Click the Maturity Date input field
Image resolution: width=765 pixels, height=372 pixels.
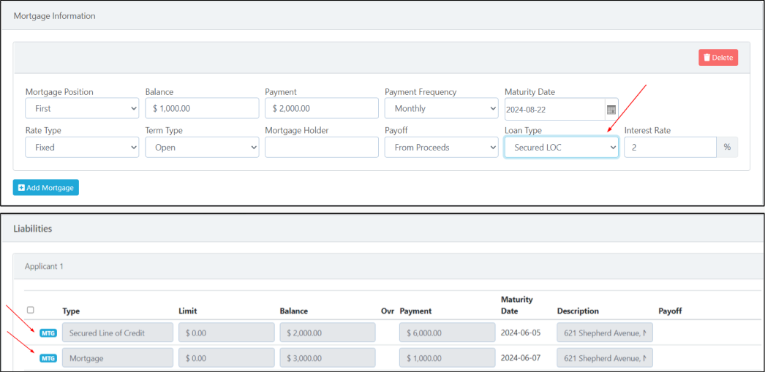554,109
